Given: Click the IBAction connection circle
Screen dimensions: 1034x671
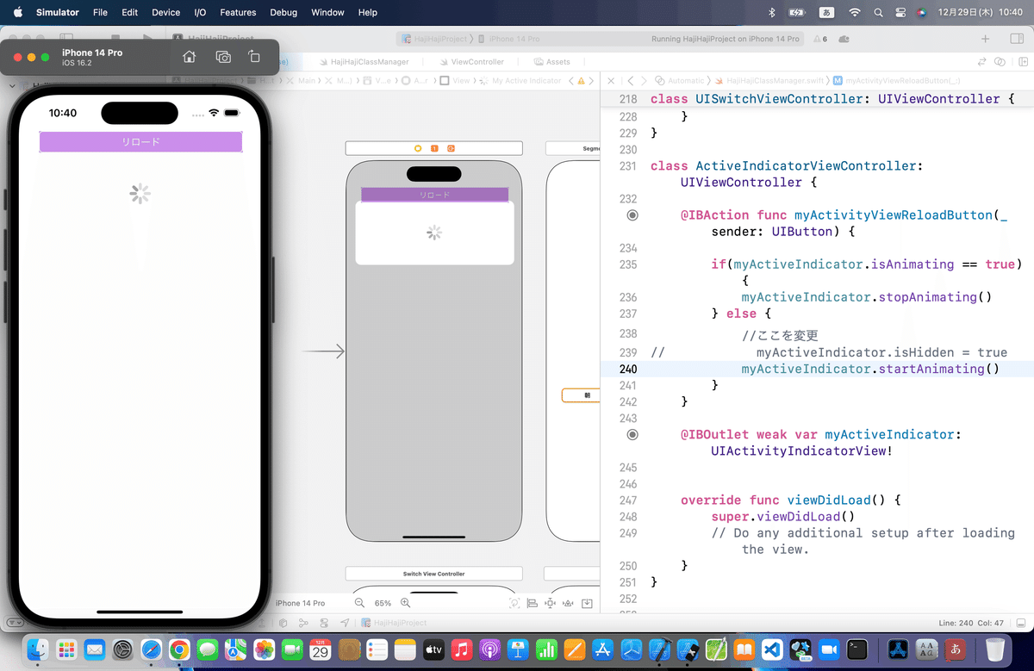Looking at the screenshot, I should [x=632, y=215].
